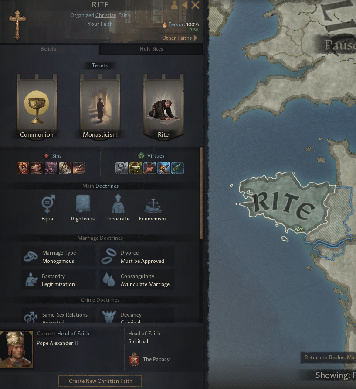
Task: Click the Theocratic clergy doctrine icon
Action: [118, 204]
